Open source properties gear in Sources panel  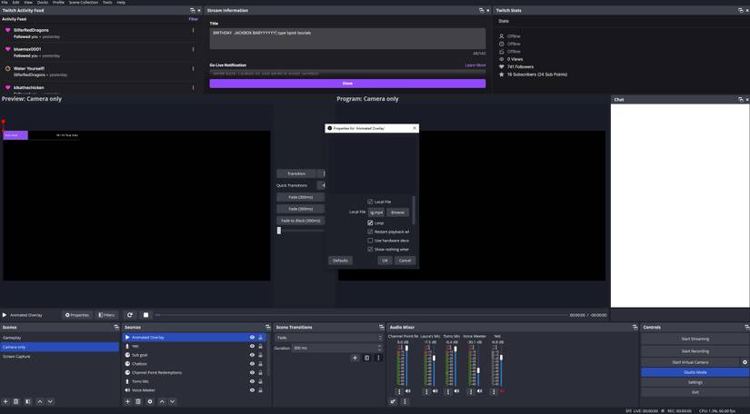pos(150,401)
